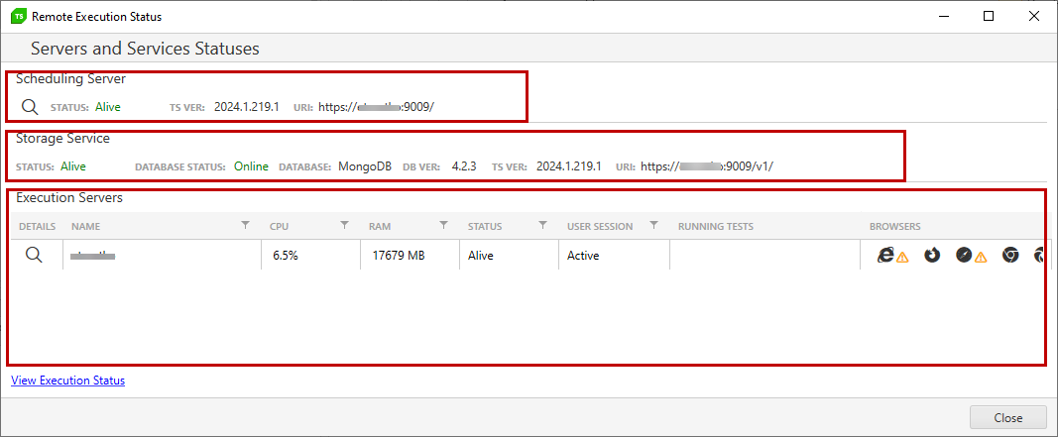Open filter for the Name column

(246, 225)
